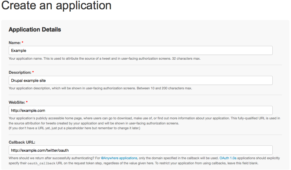The height and width of the screenshot is (170, 291).
Task: Click the Callback URL label
Action: coord(22,142)
